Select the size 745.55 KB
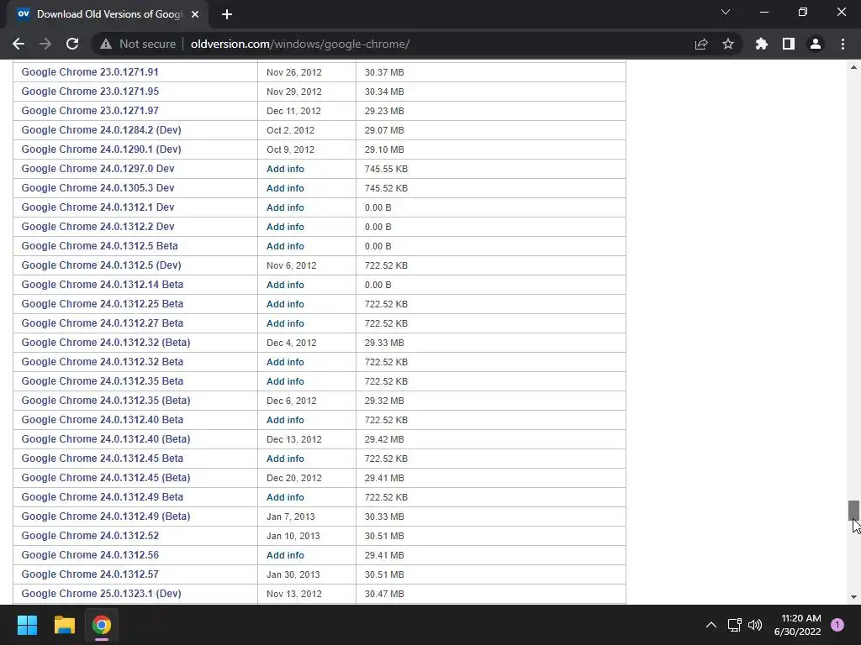 click(x=386, y=169)
